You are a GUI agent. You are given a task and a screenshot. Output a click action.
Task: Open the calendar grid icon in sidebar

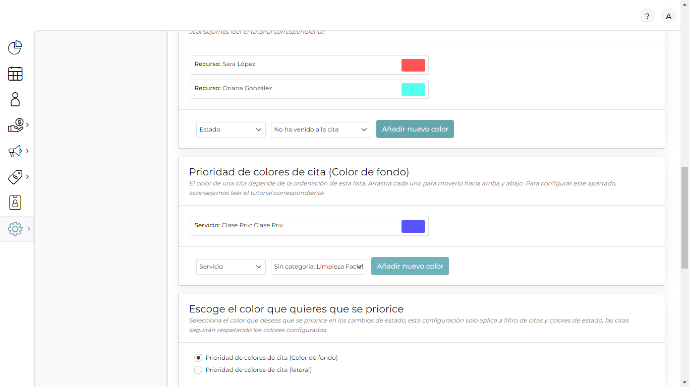[15, 74]
